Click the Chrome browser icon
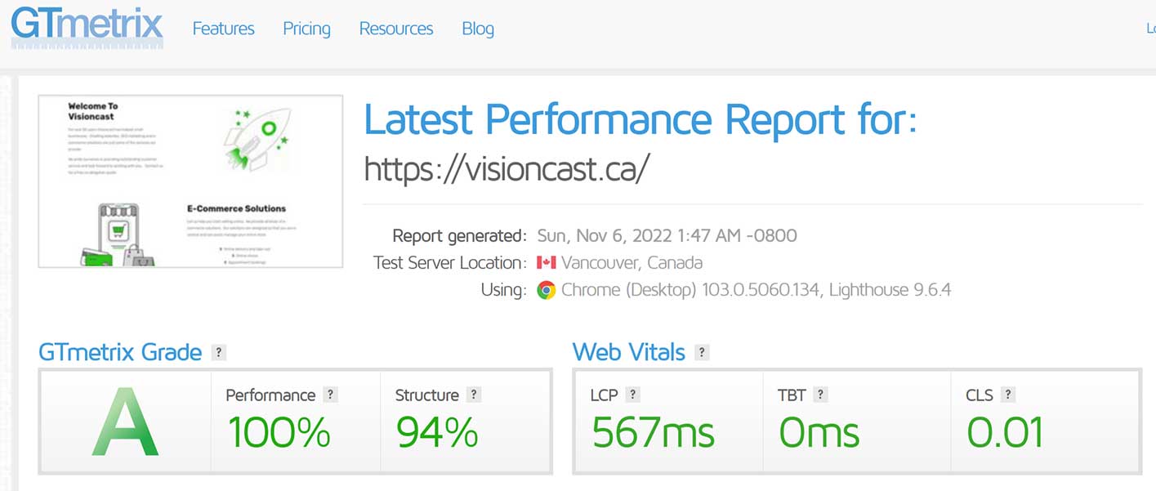The height and width of the screenshot is (491, 1156). [x=547, y=290]
